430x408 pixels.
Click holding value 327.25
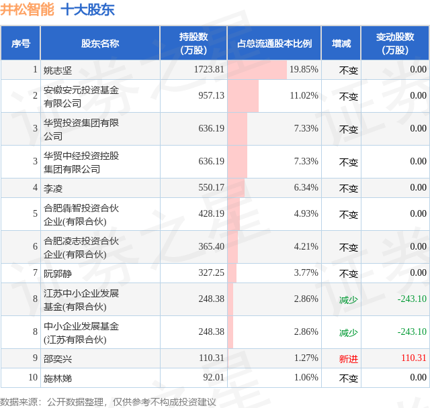[211, 273]
